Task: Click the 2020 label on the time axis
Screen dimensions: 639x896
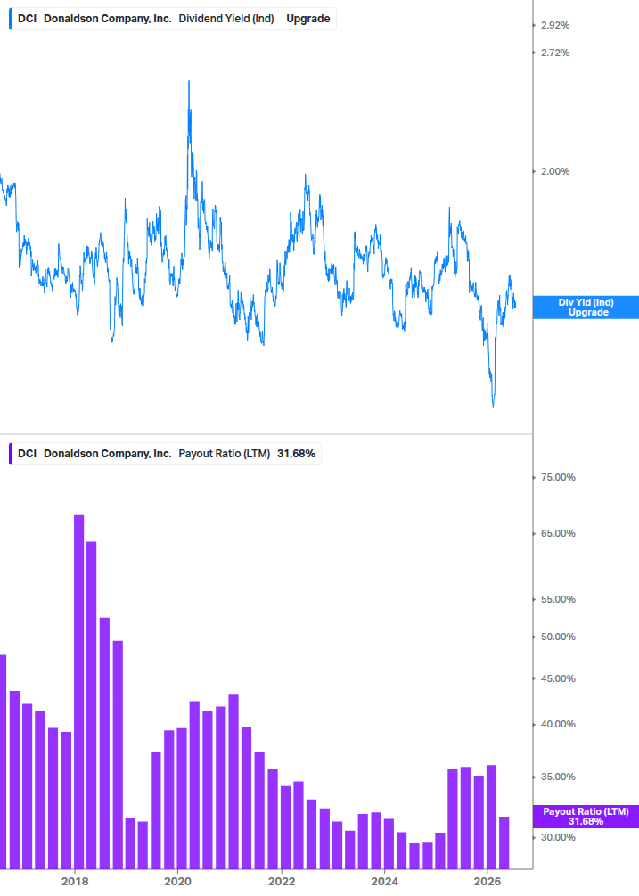Action: (x=177, y=882)
